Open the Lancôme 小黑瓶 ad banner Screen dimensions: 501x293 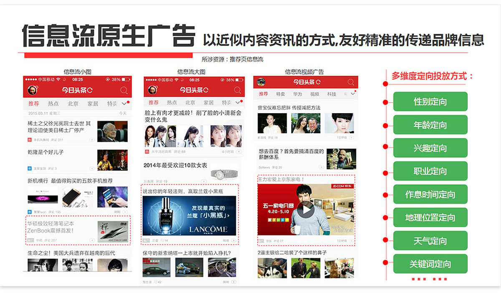(189, 215)
